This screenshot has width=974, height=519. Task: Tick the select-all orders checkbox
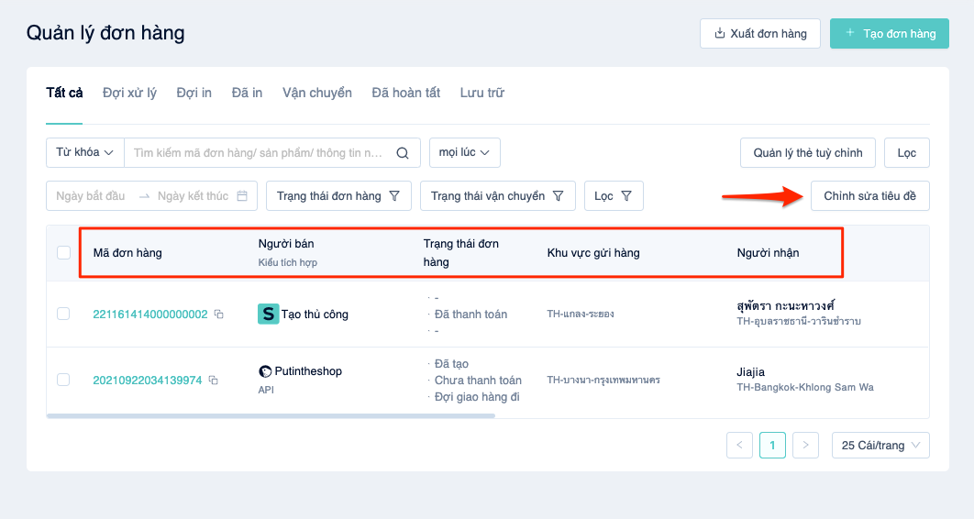click(x=63, y=253)
